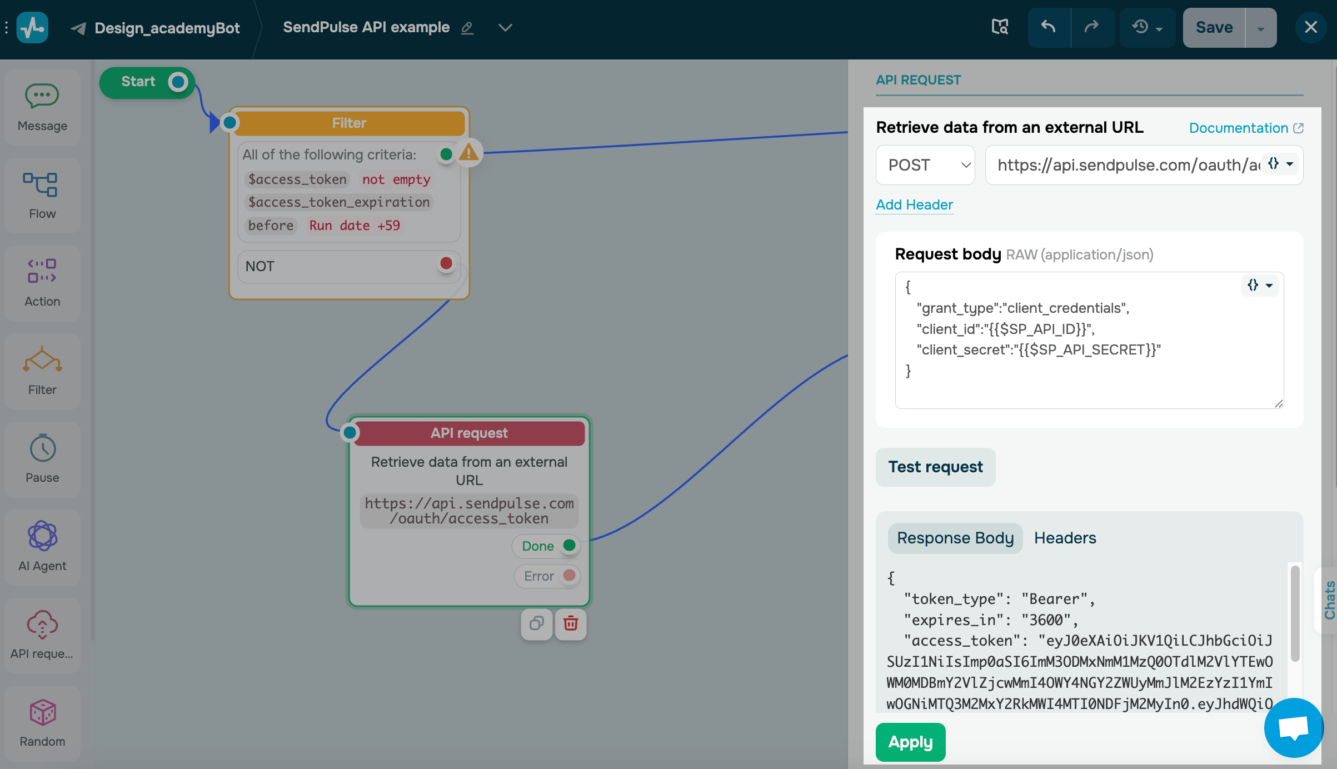
Task: Delete the API request block
Action: pos(571,624)
